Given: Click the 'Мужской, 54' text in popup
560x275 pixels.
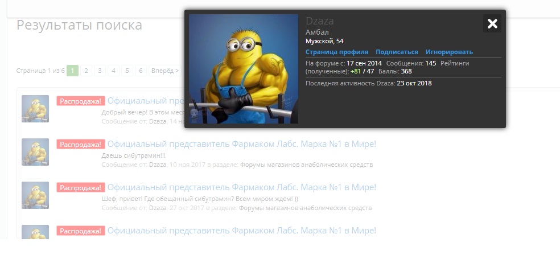Looking at the screenshot, I should tap(324, 42).
